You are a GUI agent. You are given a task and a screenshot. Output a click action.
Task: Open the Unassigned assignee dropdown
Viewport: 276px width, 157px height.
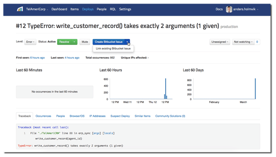click(220, 42)
